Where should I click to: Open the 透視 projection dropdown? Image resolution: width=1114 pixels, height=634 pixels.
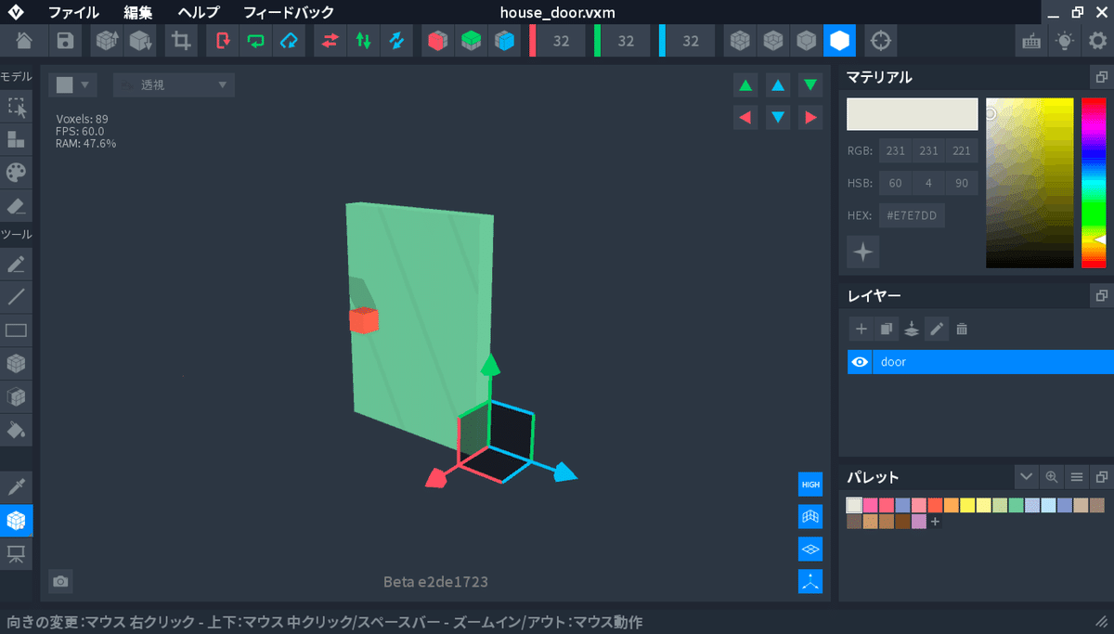point(174,85)
